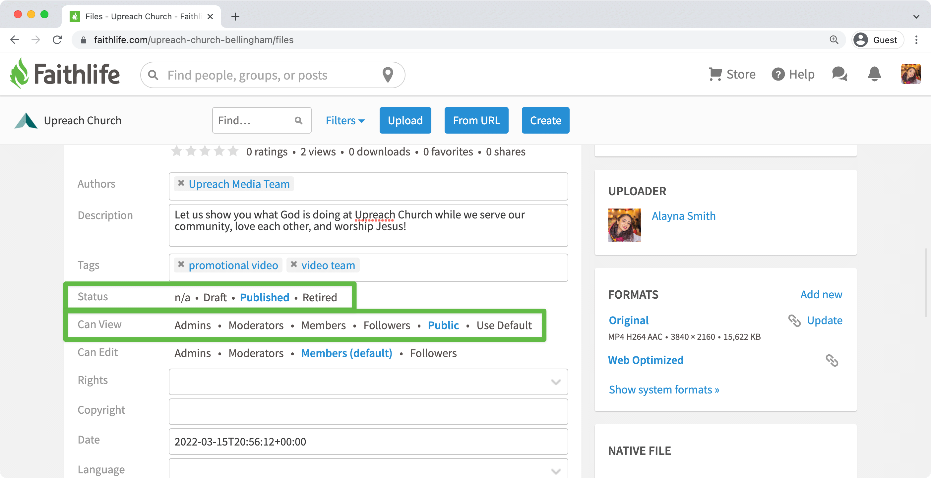Set Can View to Members
The image size is (931, 478).
click(x=324, y=325)
